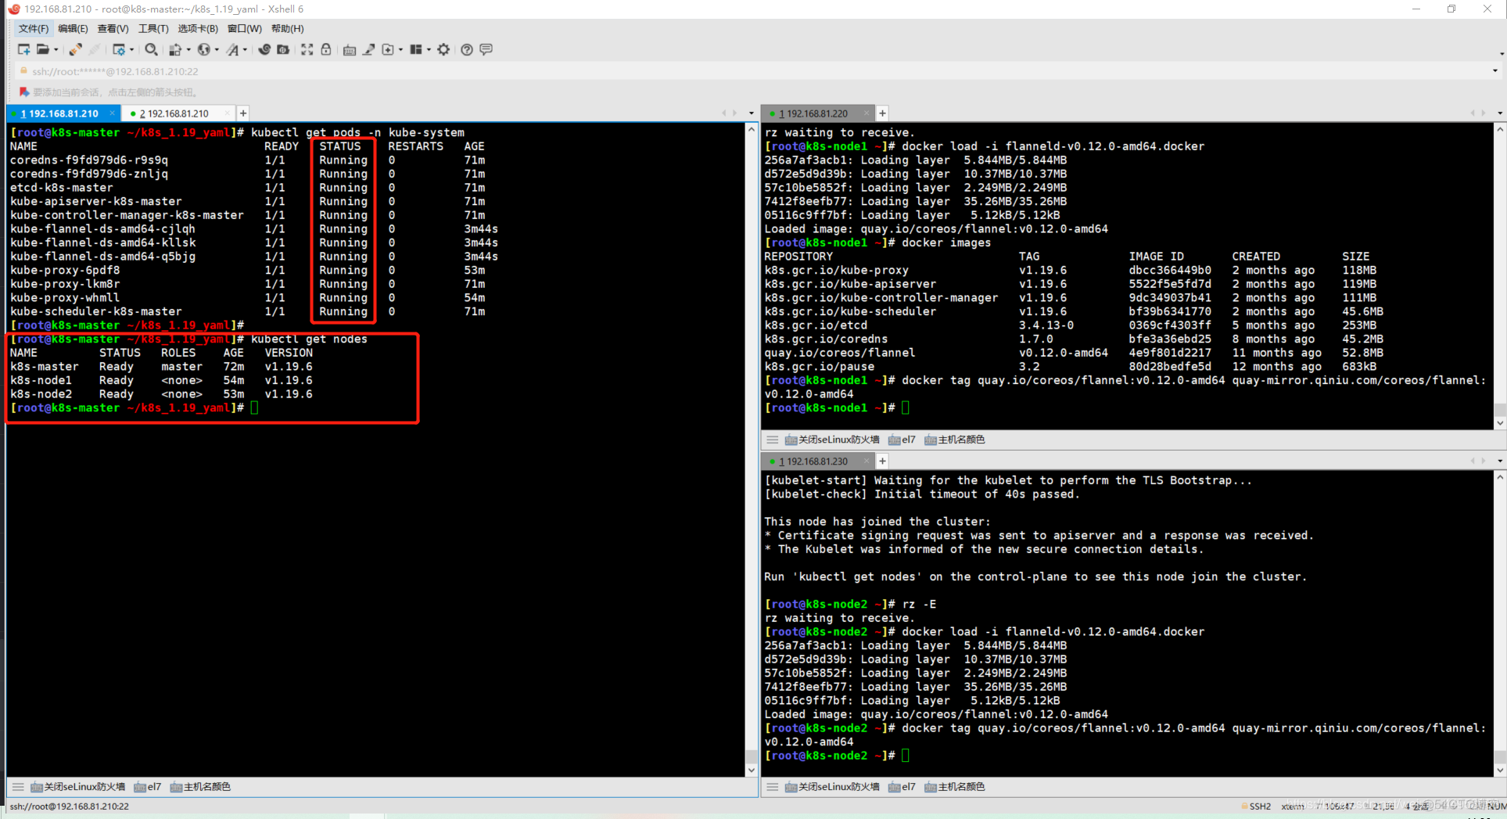Open the 工具(T) menu
This screenshot has height=819, width=1507.
point(153,29)
